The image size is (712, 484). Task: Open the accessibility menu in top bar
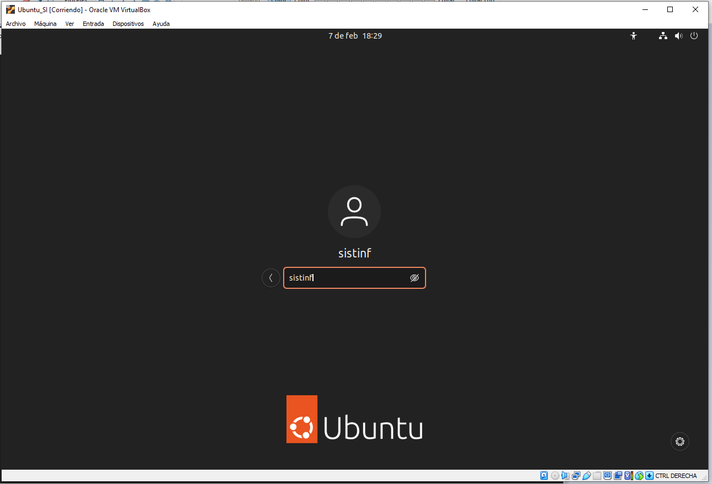tap(634, 36)
